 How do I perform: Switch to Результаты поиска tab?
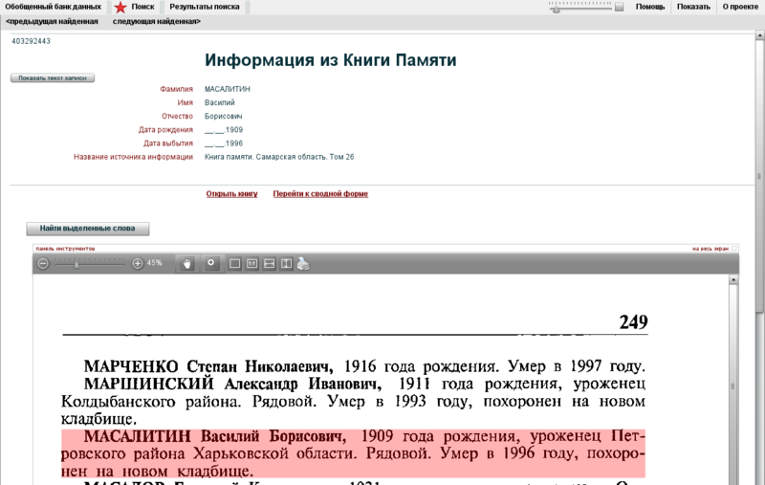click(205, 7)
